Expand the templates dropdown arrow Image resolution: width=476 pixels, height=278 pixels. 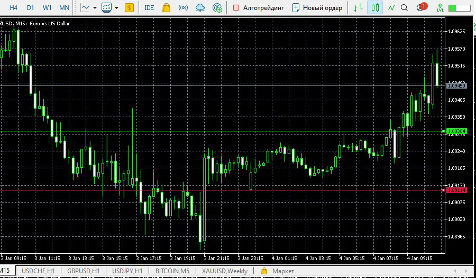[116, 8]
